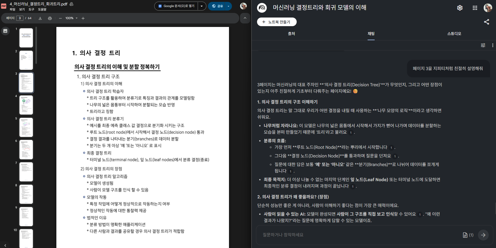Select page 7 thumbnail
Viewport: 496px width, 248px height.
point(26,172)
